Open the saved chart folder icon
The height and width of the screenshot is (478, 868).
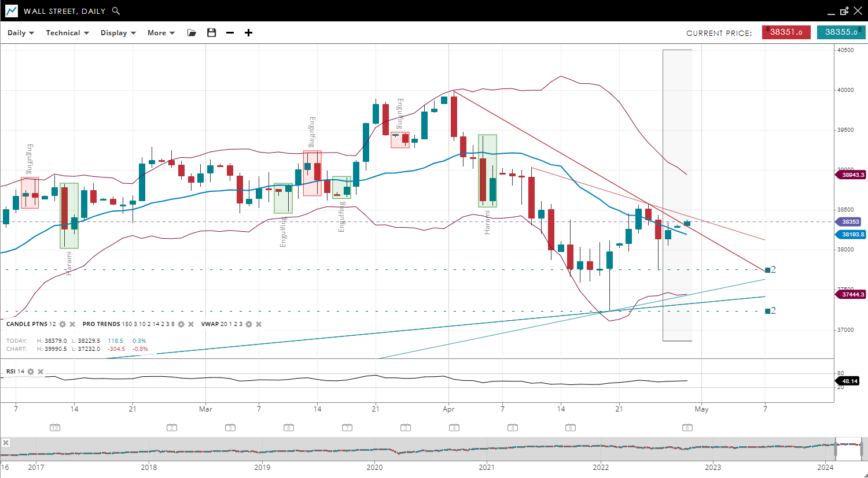(x=192, y=33)
